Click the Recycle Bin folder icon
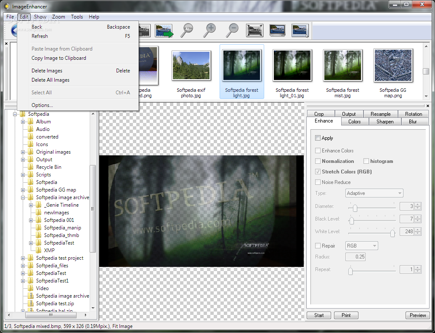The height and width of the screenshot is (333, 435). 31,167
